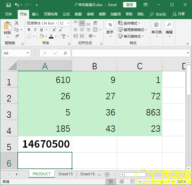Click the insert function fx icon
Viewport: 192px width, 185px height.
click(x=65, y=53)
